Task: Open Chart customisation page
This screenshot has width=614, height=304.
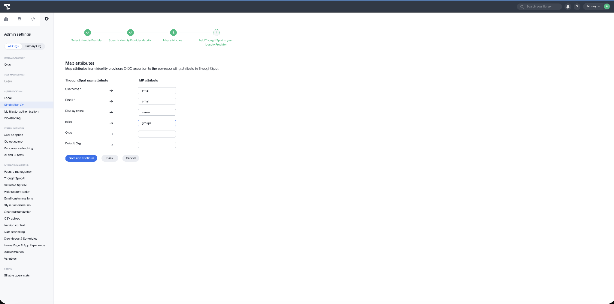Action: (x=18, y=212)
